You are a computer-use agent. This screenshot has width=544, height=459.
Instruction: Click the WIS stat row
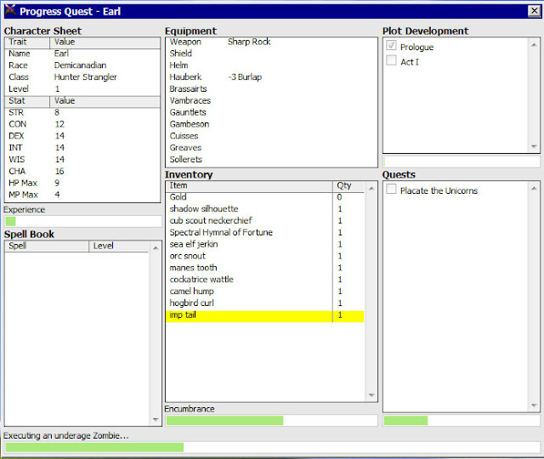82,160
